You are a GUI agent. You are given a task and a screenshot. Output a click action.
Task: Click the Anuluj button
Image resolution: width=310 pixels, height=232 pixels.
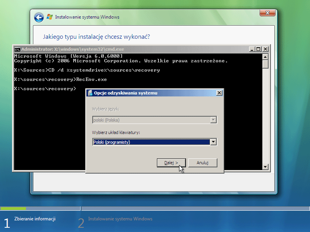coord(203,163)
